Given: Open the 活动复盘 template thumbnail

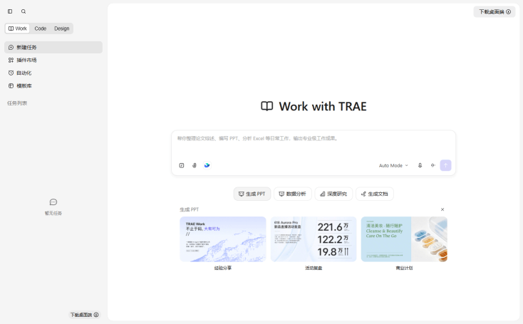Looking at the screenshot, I should (x=314, y=239).
